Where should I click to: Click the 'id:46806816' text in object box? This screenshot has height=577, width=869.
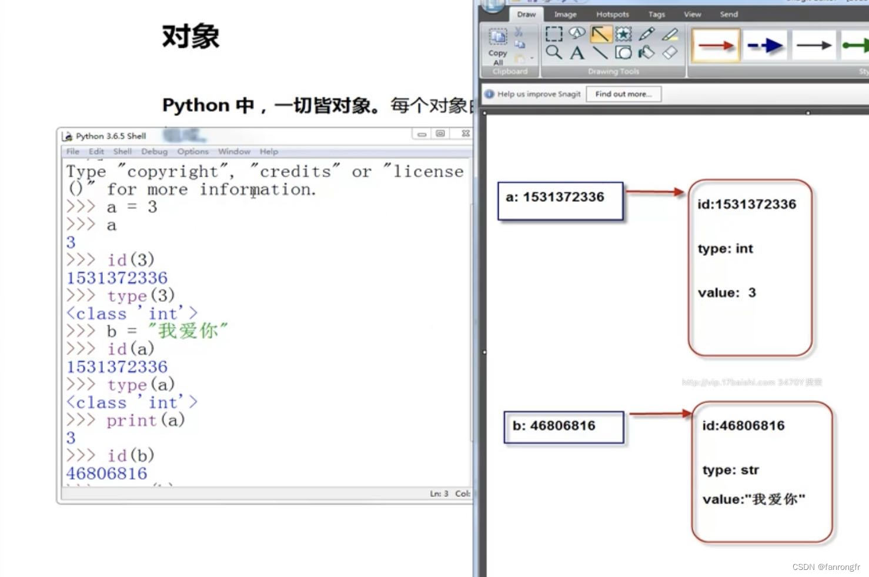click(x=743, y=426)
